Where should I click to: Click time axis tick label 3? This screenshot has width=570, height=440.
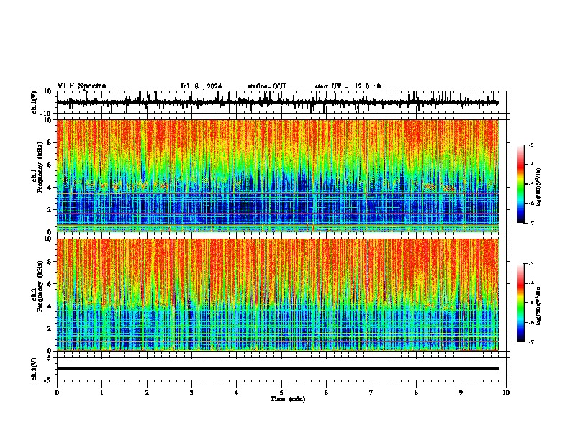click(191, 393)
